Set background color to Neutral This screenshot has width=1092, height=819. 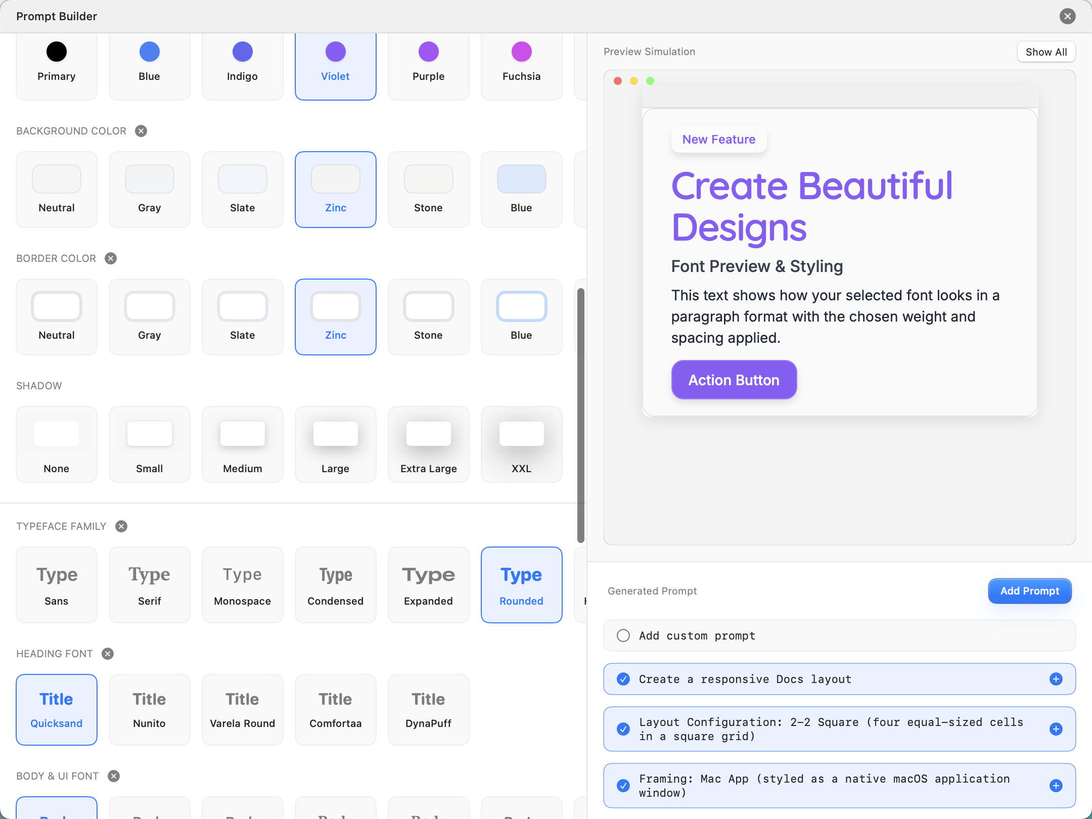click(x=57, y=190)
